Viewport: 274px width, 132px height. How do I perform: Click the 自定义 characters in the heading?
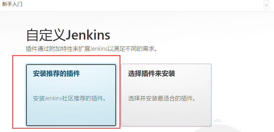tap(46, 36)
